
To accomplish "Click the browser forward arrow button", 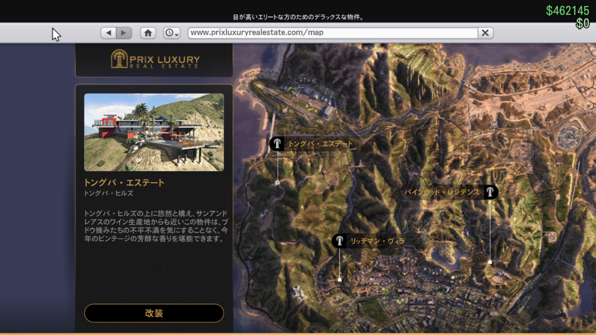I will (x=123, y=33).
